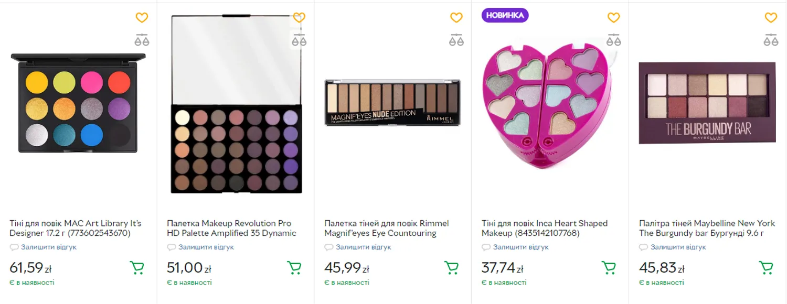Image resolution: width=787 pixels, height=304 pixels.
Task: Click the Новинка badge on Inca product
Action: tap(505, 15)
